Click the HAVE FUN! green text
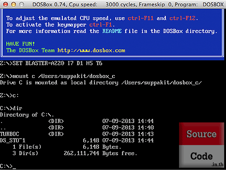 tap(20, 44)
